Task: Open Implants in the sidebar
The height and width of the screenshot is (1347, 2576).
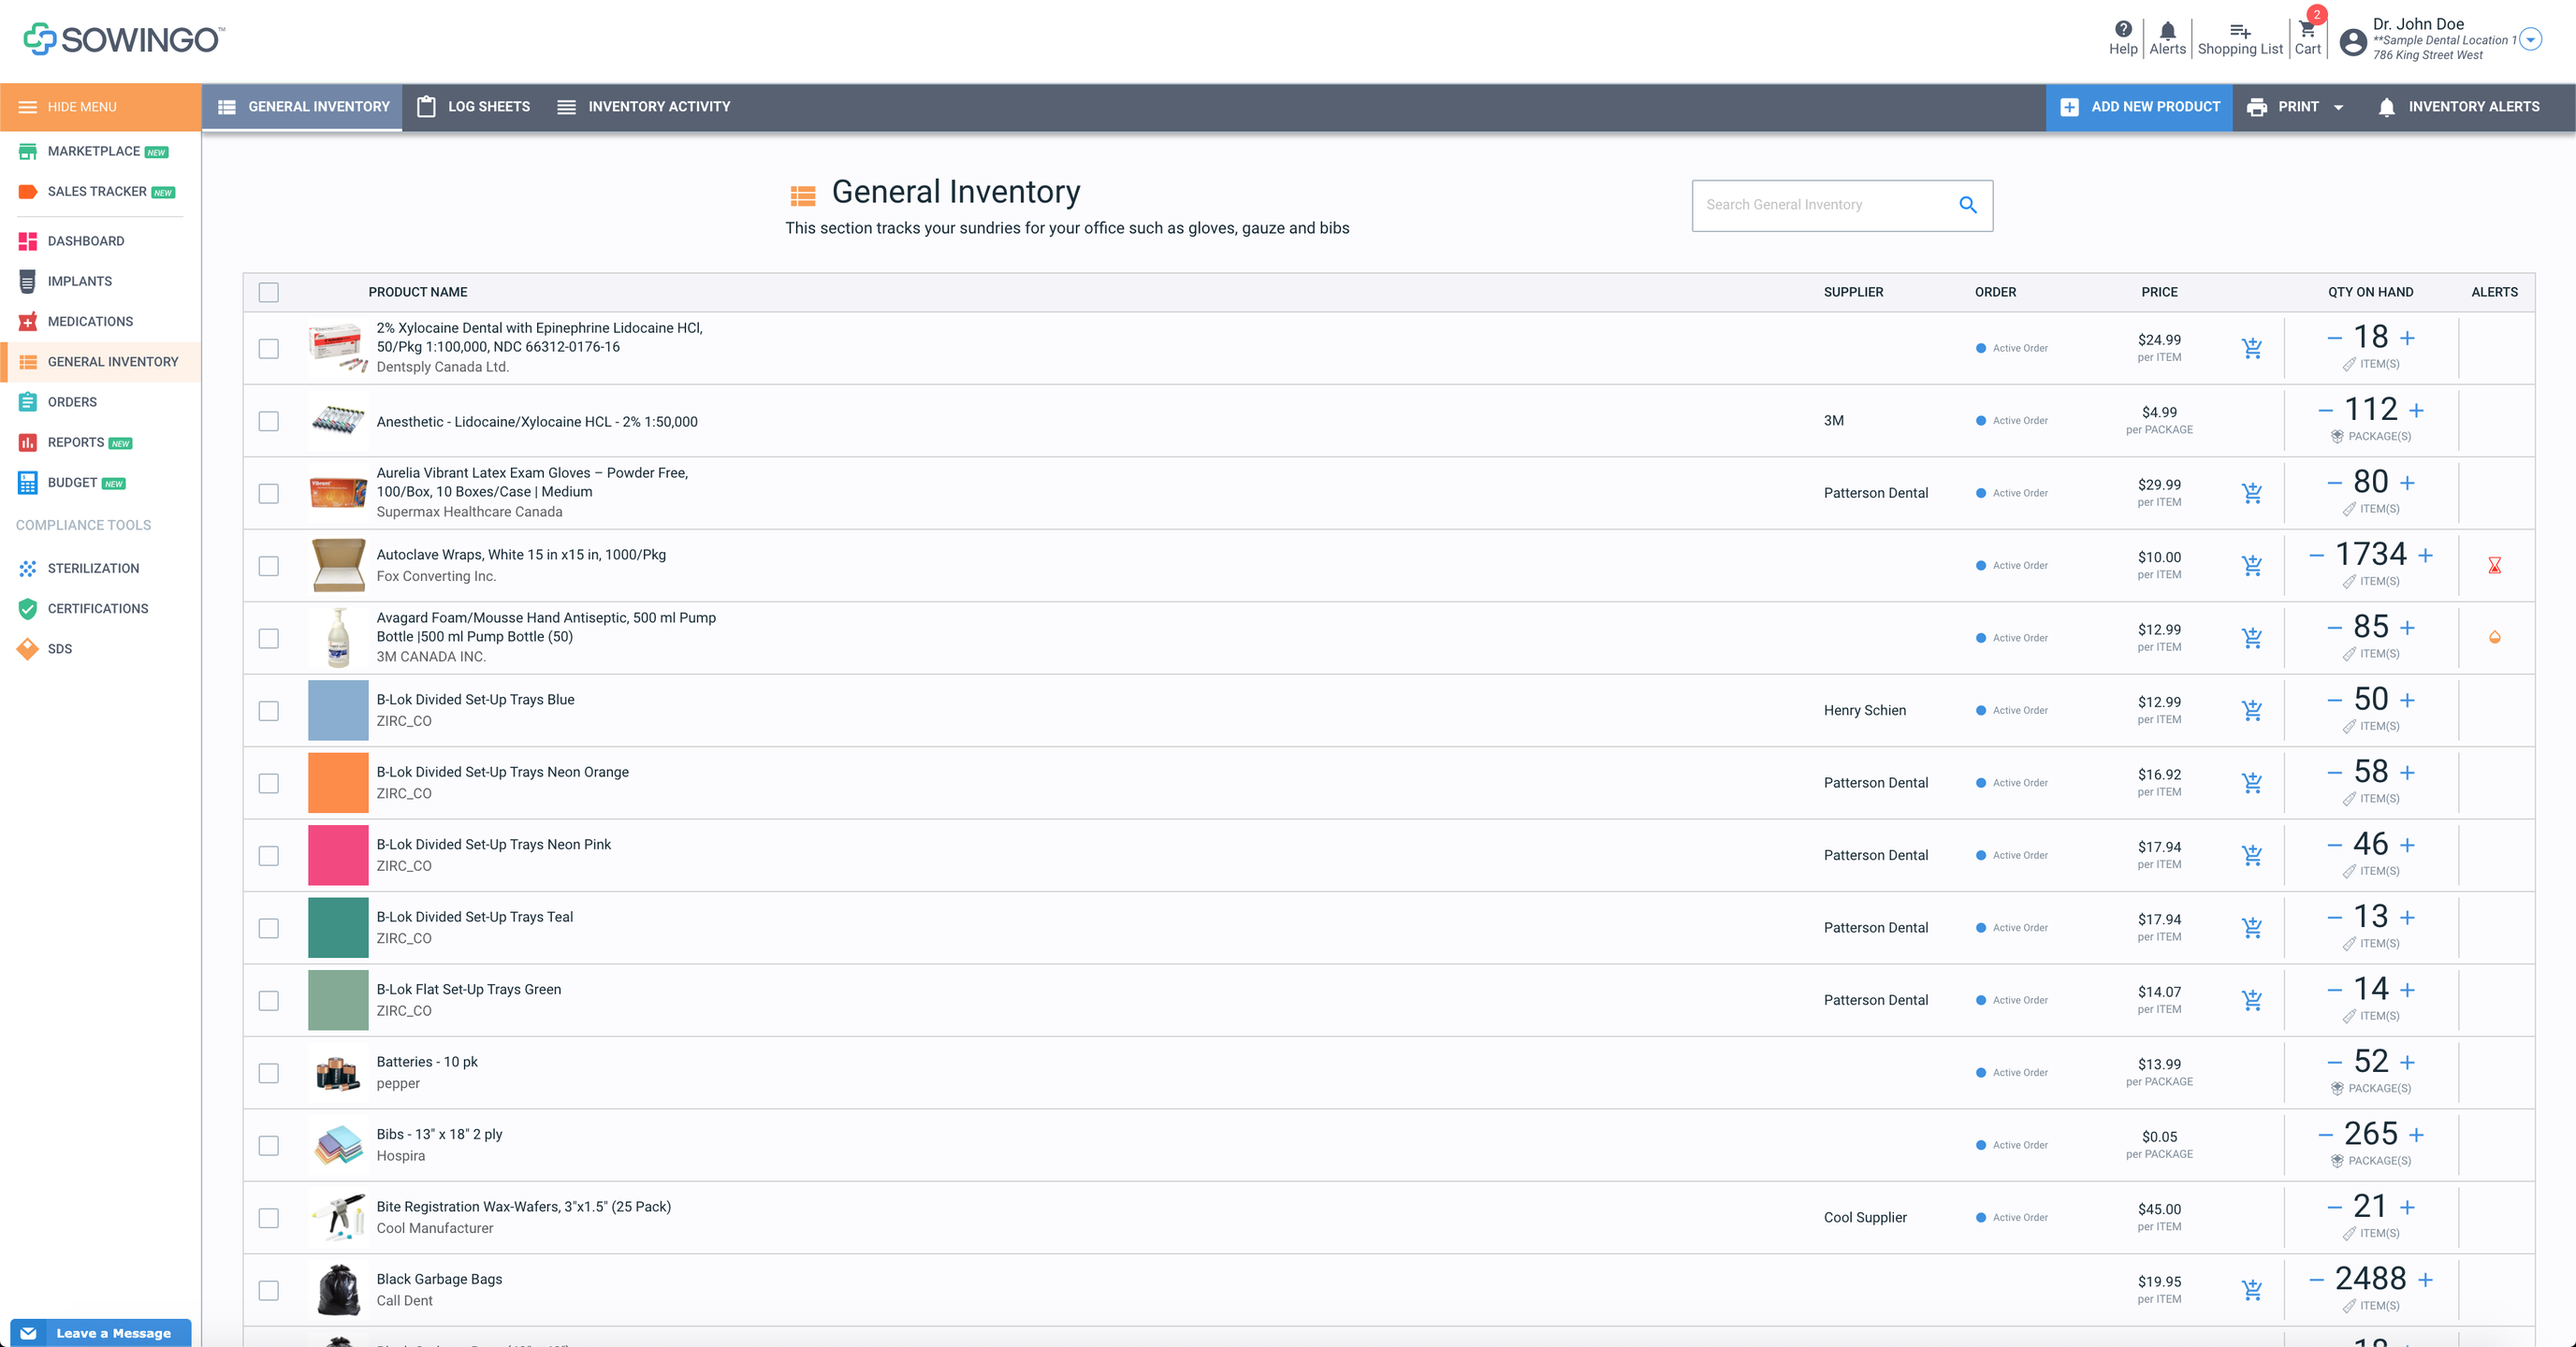Action: (65, 281)
